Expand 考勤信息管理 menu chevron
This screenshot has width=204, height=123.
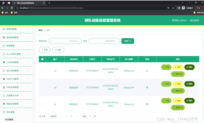click(28, 103)
